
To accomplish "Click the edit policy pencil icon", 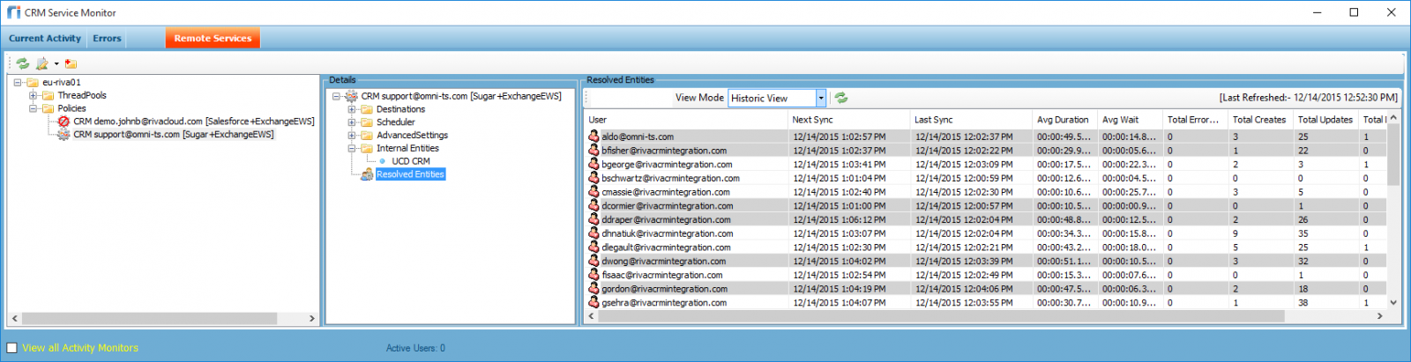I will (41, 63).
